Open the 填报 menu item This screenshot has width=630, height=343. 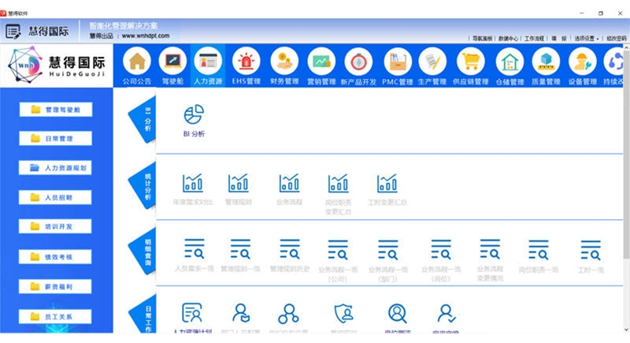click(559, 39)
